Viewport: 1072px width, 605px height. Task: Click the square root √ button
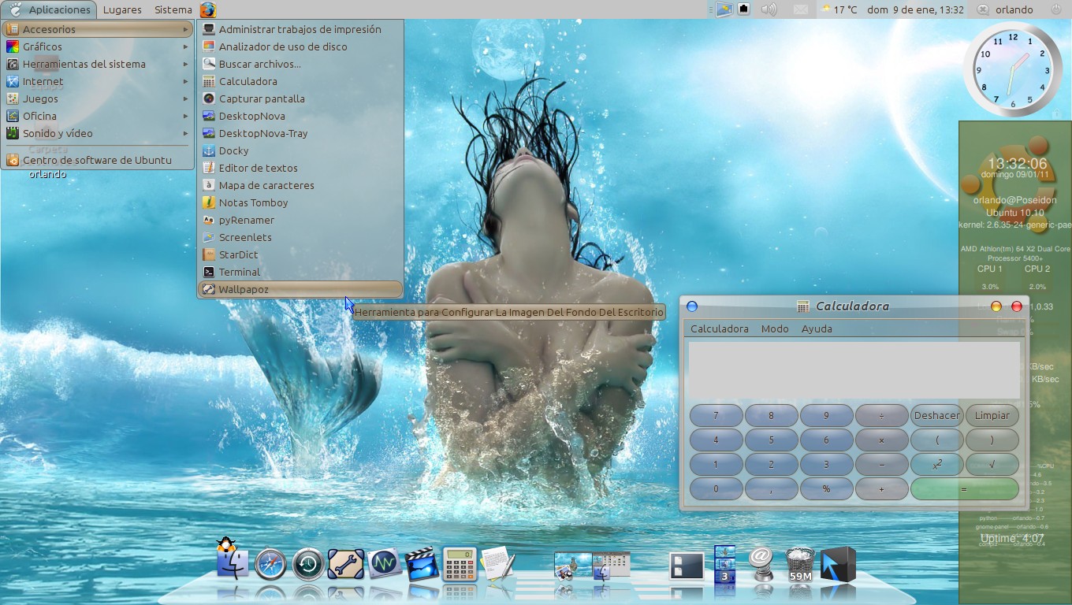(x=992, y=464)
